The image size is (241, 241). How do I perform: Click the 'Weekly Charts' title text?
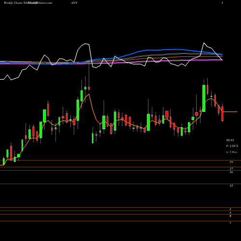[x=13, y=3]
